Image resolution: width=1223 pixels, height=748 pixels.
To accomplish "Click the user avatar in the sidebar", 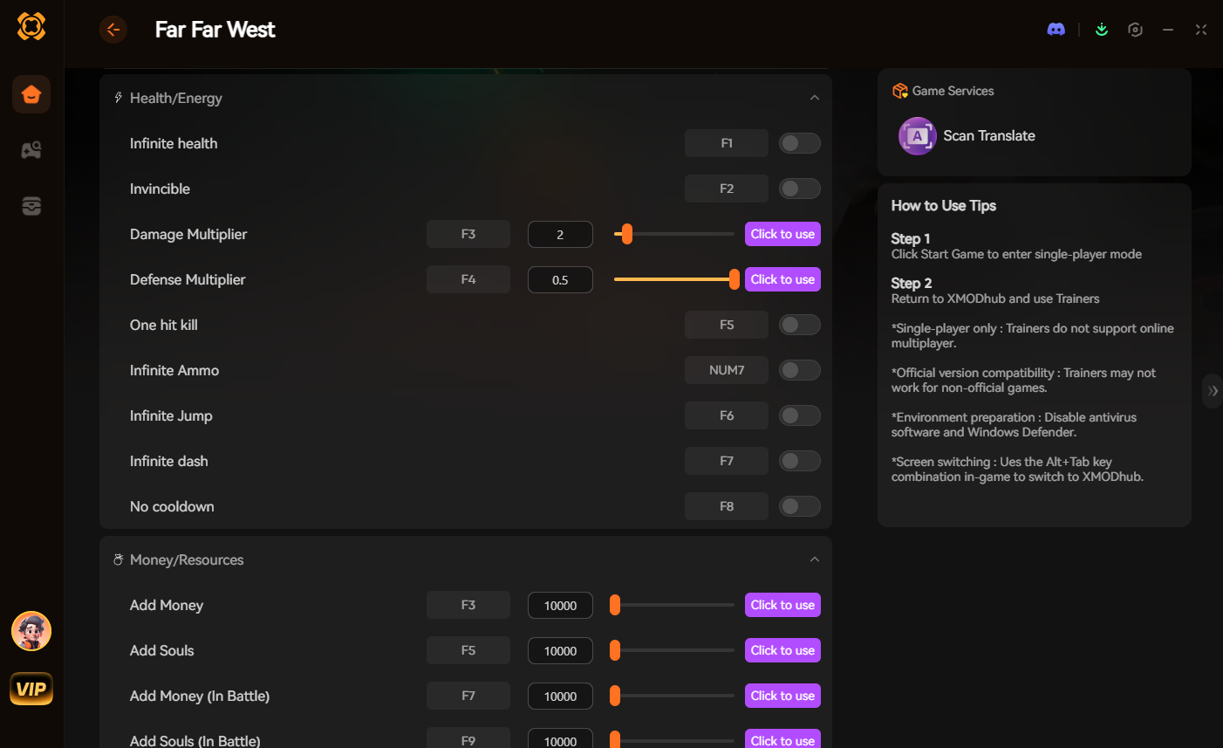I will (x=31, y=631).
